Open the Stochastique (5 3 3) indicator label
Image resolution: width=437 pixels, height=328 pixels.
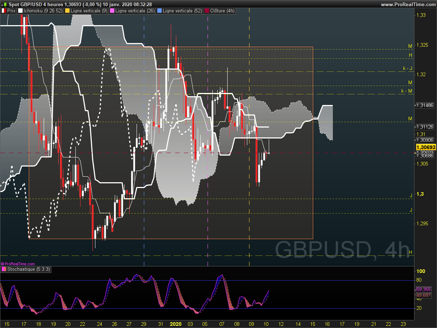26,269
